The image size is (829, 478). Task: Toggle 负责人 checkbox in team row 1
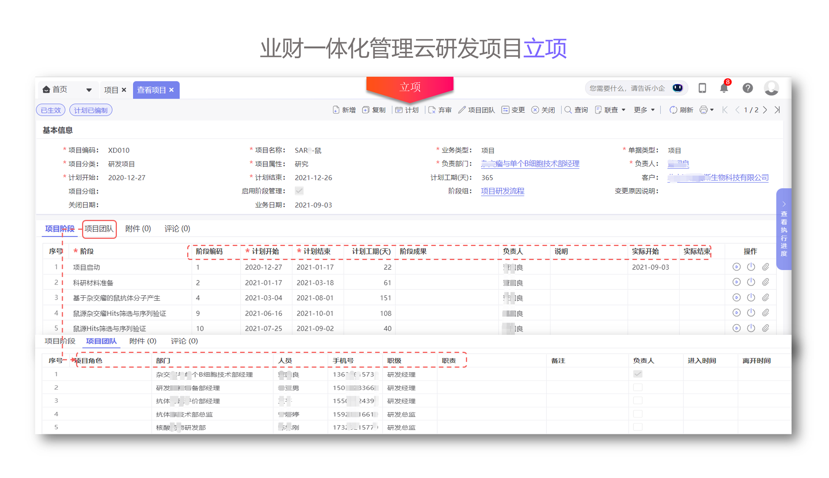click(x=638, y=374)
